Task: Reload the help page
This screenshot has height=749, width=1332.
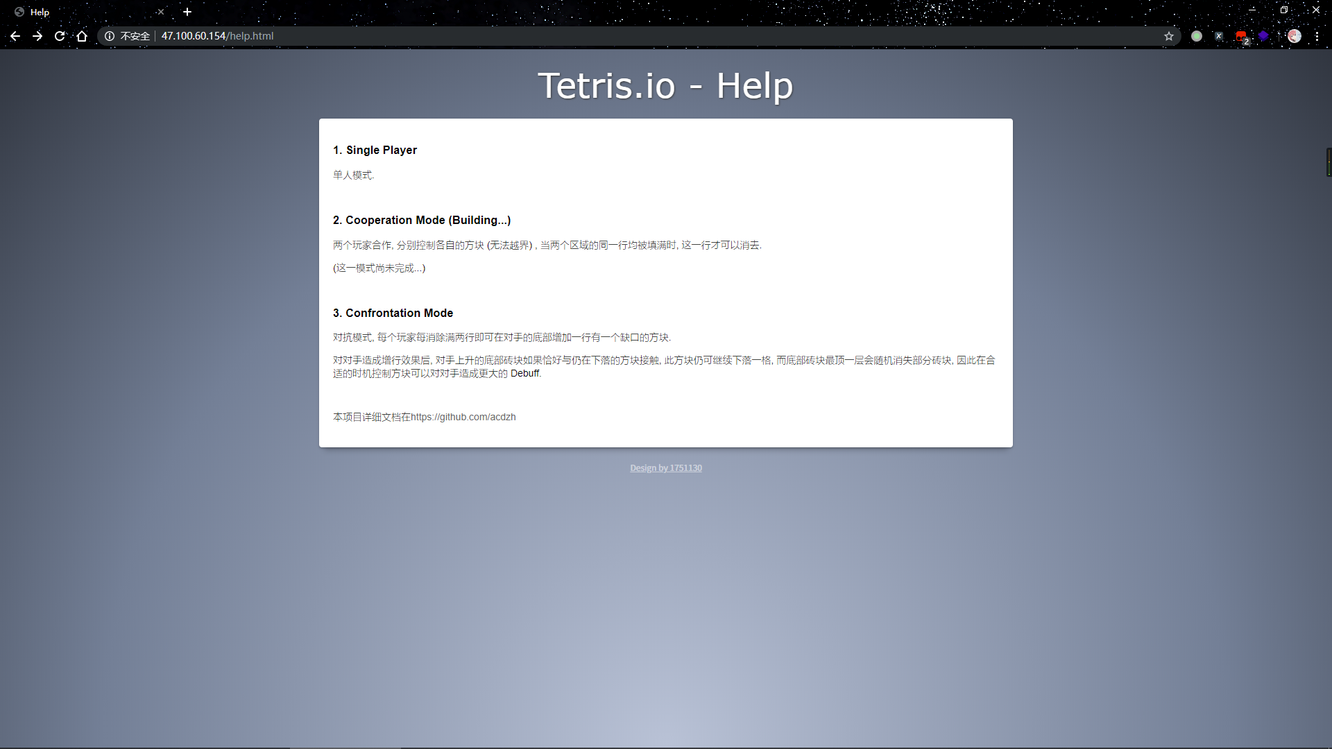Action: click(x=60, y=36)
